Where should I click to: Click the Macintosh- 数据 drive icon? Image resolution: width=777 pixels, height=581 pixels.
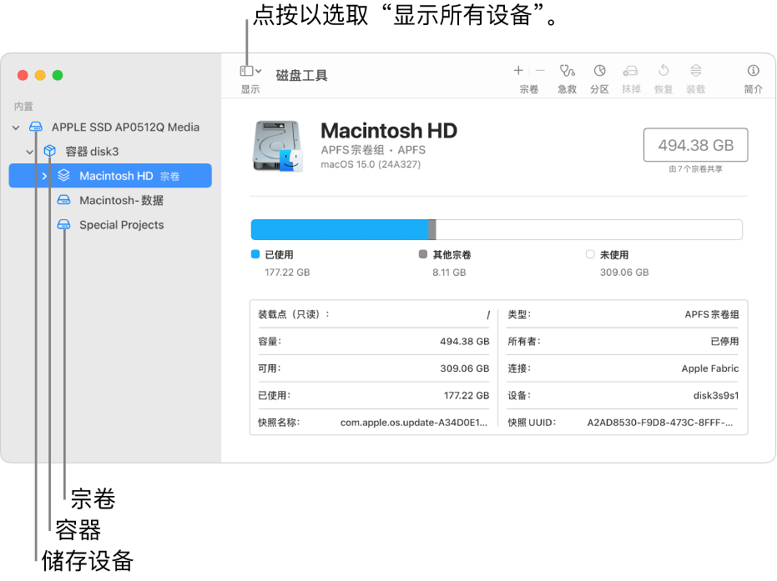[x=63, y=200]
